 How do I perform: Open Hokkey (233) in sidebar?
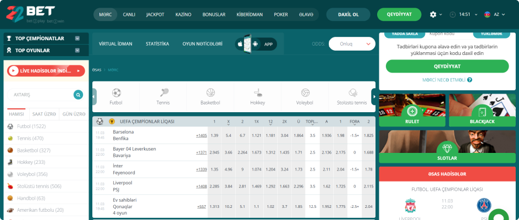(x=46, y=162)
